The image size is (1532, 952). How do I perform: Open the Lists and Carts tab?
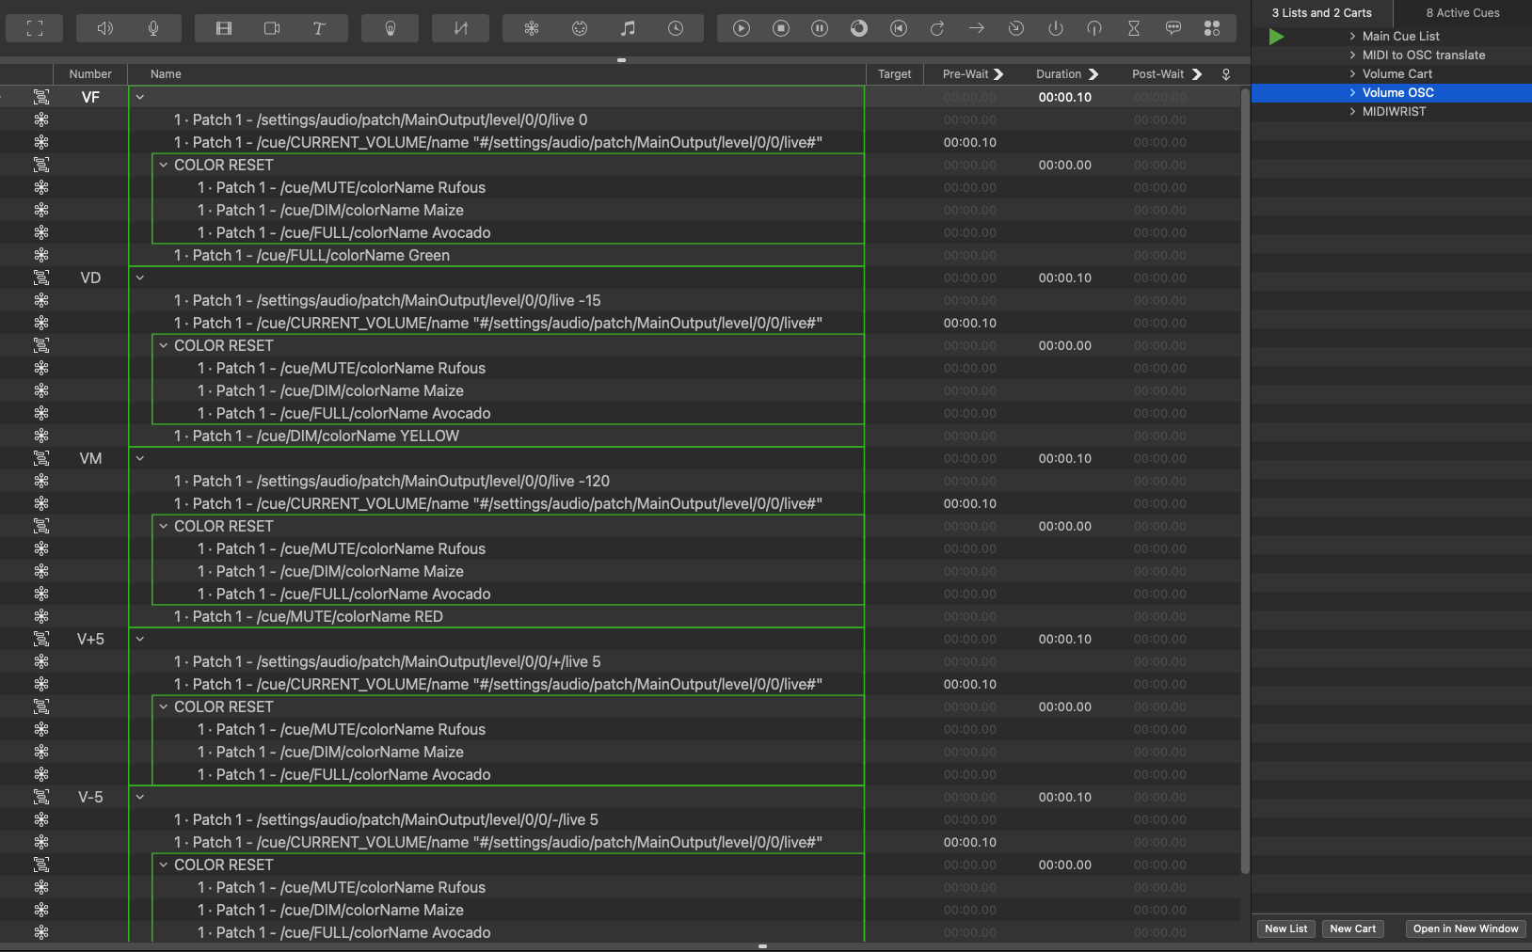pyautogui.click(x=1321, y=13)
